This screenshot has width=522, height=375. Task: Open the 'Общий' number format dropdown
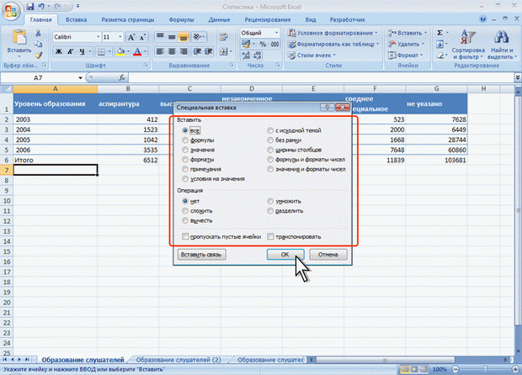(276, 33)
